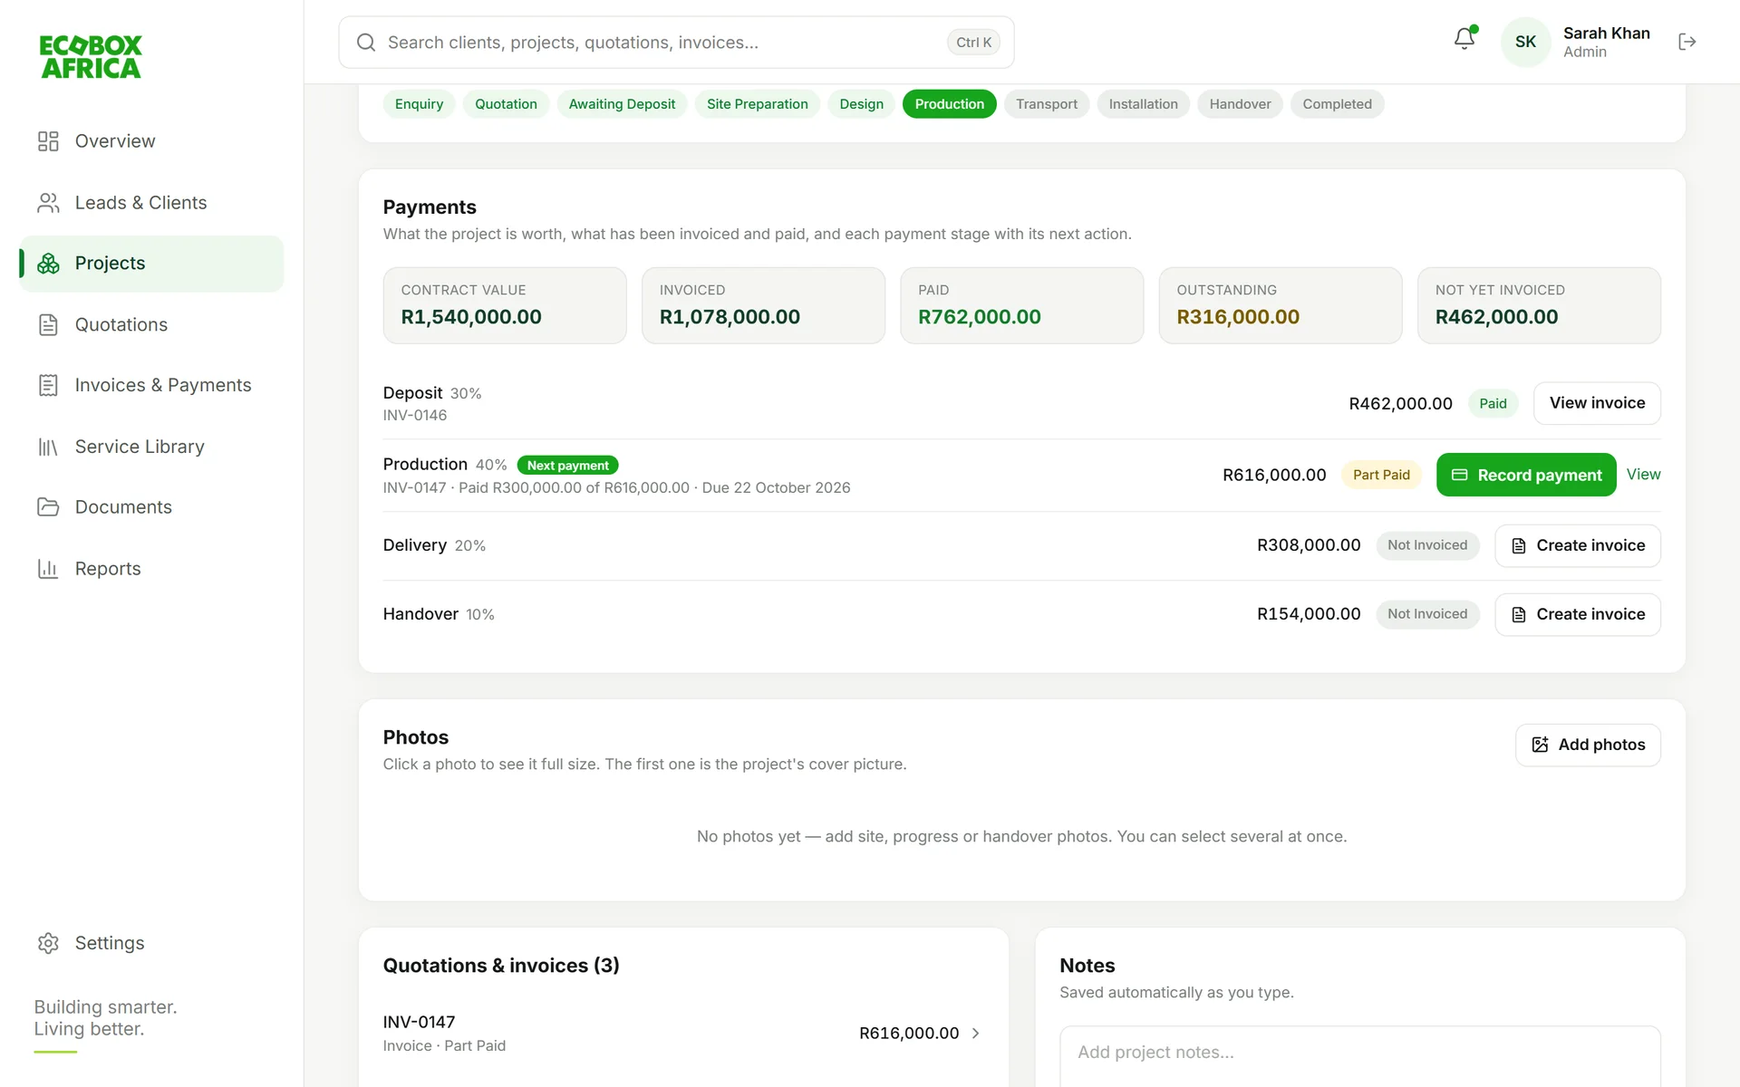Create invoice for Handover stage
This screenshot has height=1087, width=1740.
click(x=1578, y=614)
